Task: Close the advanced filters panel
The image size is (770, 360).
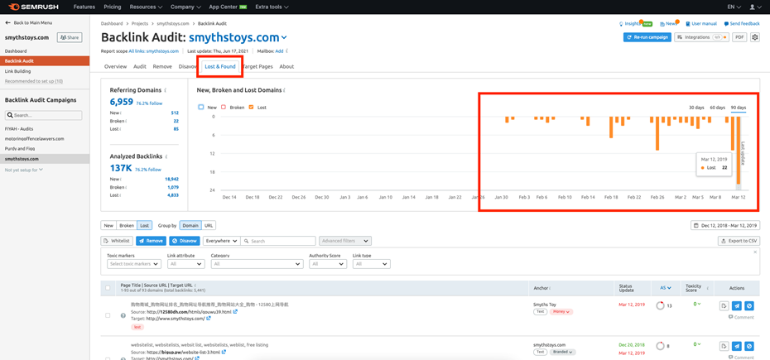Action: click(755, 252)
